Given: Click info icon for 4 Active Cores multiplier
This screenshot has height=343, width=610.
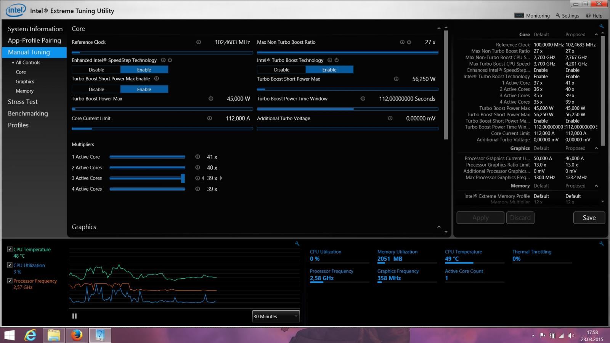Looking at the screenshot, I should 197,189.
